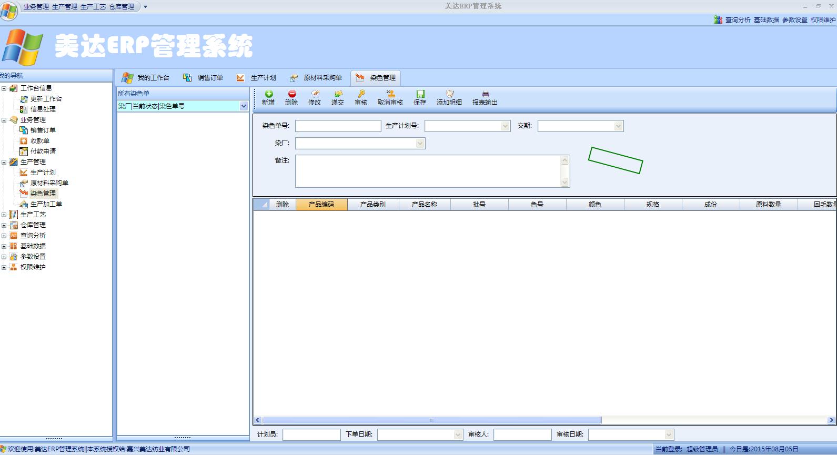Open 权限维护 menu at top right
The width and height of the screenshot is (837, 455).
tap(823, 20)
